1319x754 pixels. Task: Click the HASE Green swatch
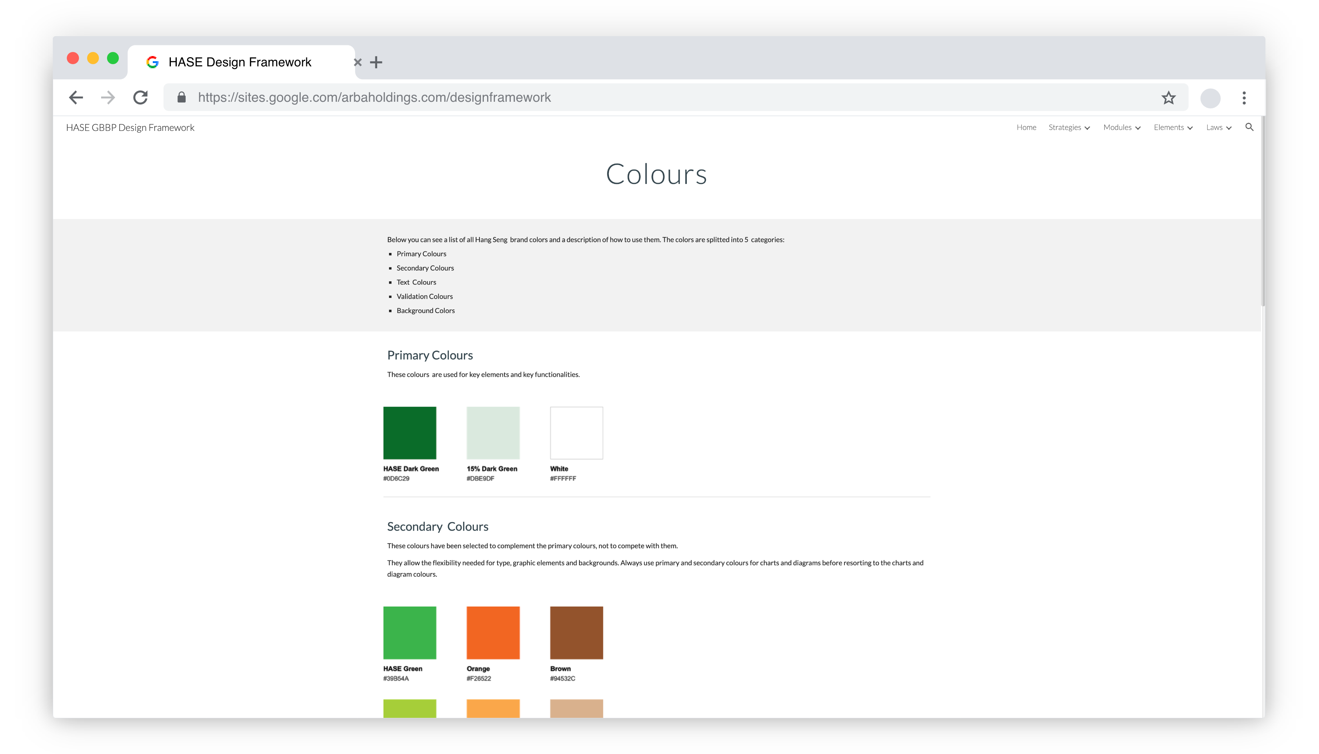click(409, 633)
